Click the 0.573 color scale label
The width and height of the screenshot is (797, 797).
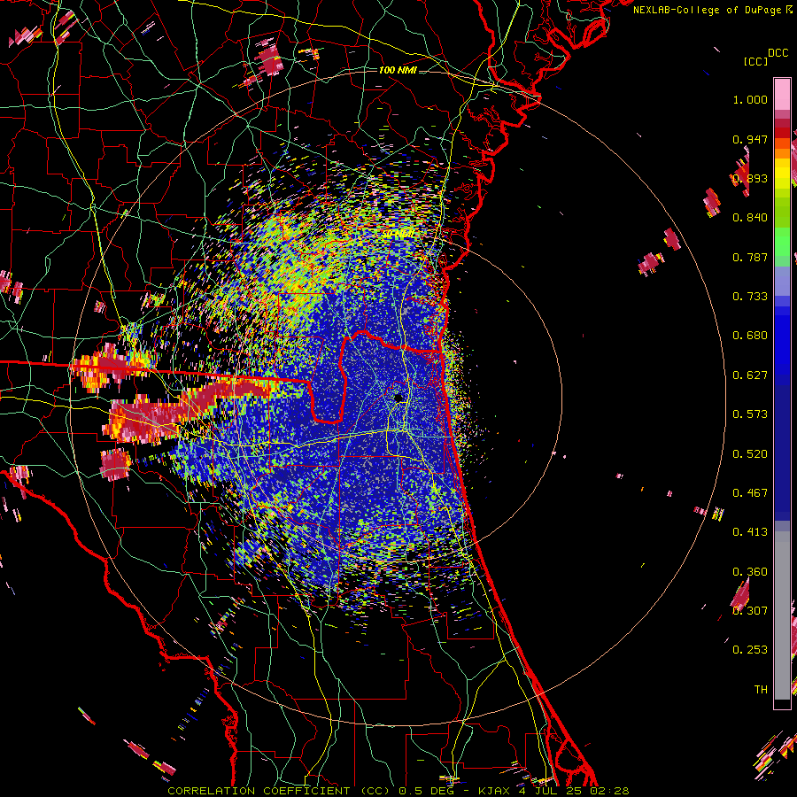(750, 414)
